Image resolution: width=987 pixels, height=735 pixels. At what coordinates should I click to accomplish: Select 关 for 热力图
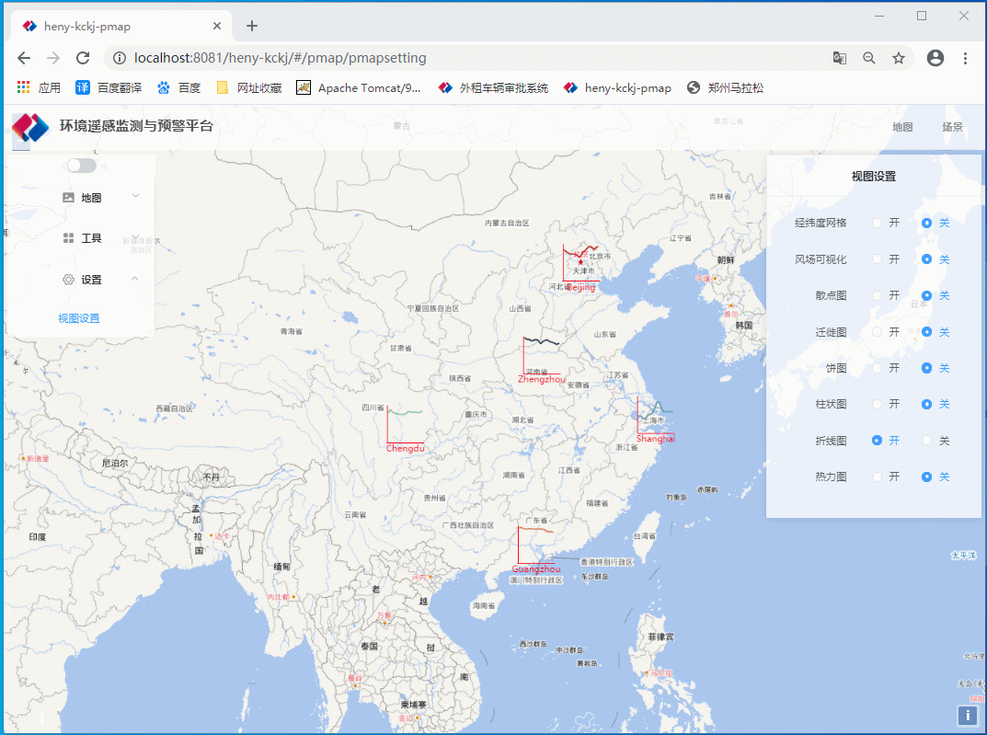[935, 477]
